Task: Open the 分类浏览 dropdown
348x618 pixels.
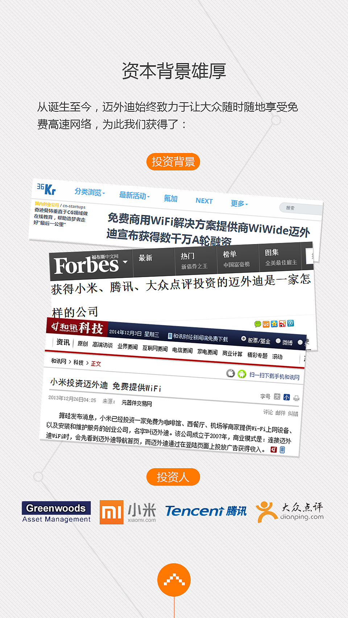Action: pyautogui.click(x=90, y=192)
